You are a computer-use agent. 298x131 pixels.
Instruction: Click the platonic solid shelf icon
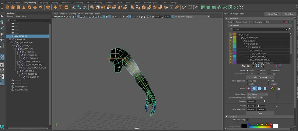click(48, 7)
